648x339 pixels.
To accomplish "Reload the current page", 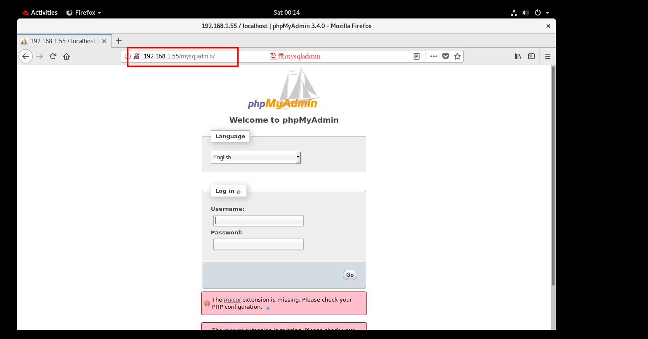I will click(x=53, y=56).
